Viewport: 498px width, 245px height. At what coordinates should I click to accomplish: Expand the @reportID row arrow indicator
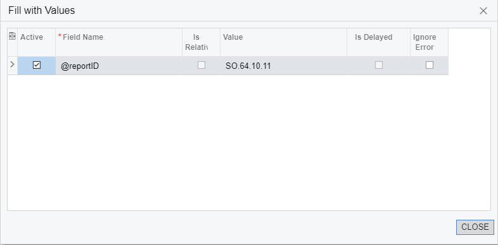(13, 64)
